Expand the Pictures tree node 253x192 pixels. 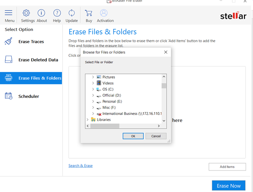tap(93, 77)
